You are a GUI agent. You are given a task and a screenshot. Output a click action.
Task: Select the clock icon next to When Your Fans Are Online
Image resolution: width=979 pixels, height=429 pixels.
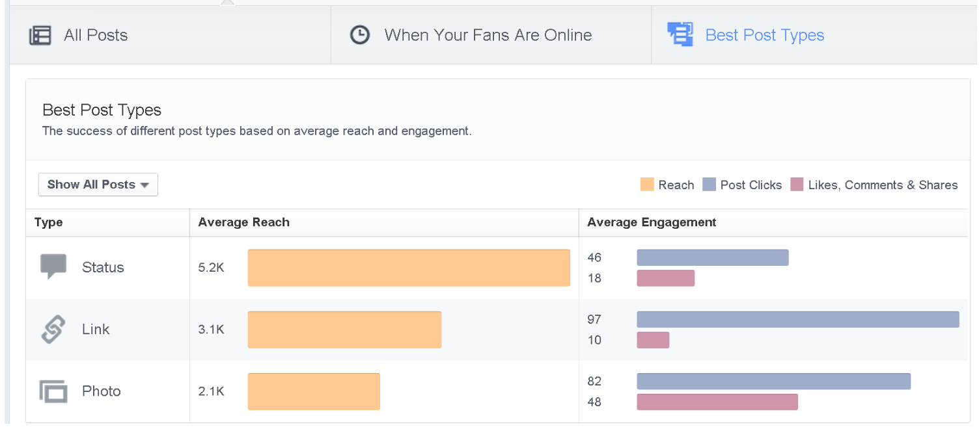point(360,34)
